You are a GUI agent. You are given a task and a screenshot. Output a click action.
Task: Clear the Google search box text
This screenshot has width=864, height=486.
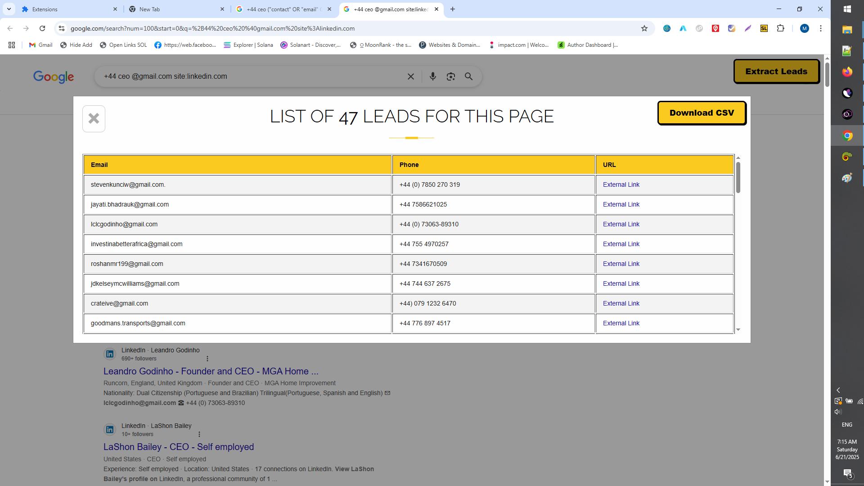[x=410, y=76]
